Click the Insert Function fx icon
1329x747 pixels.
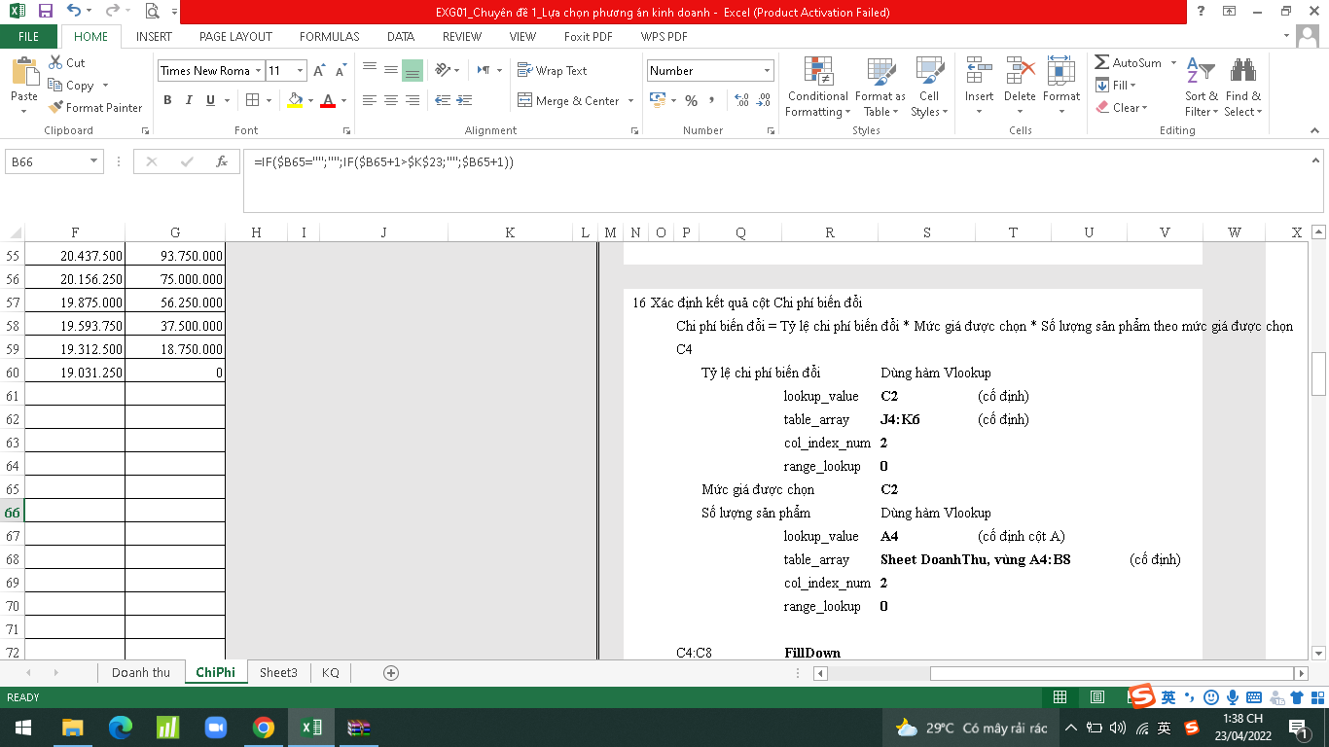coord(222,161)
